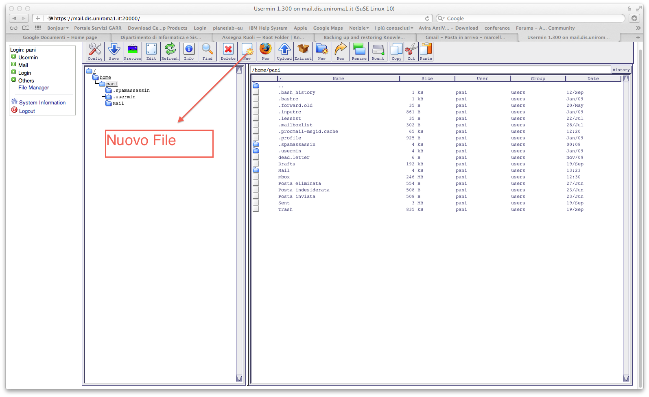The width and height of the screenshot is (649, 397).
Task: Sort file list by the Size column
Action: click(427, 79)
